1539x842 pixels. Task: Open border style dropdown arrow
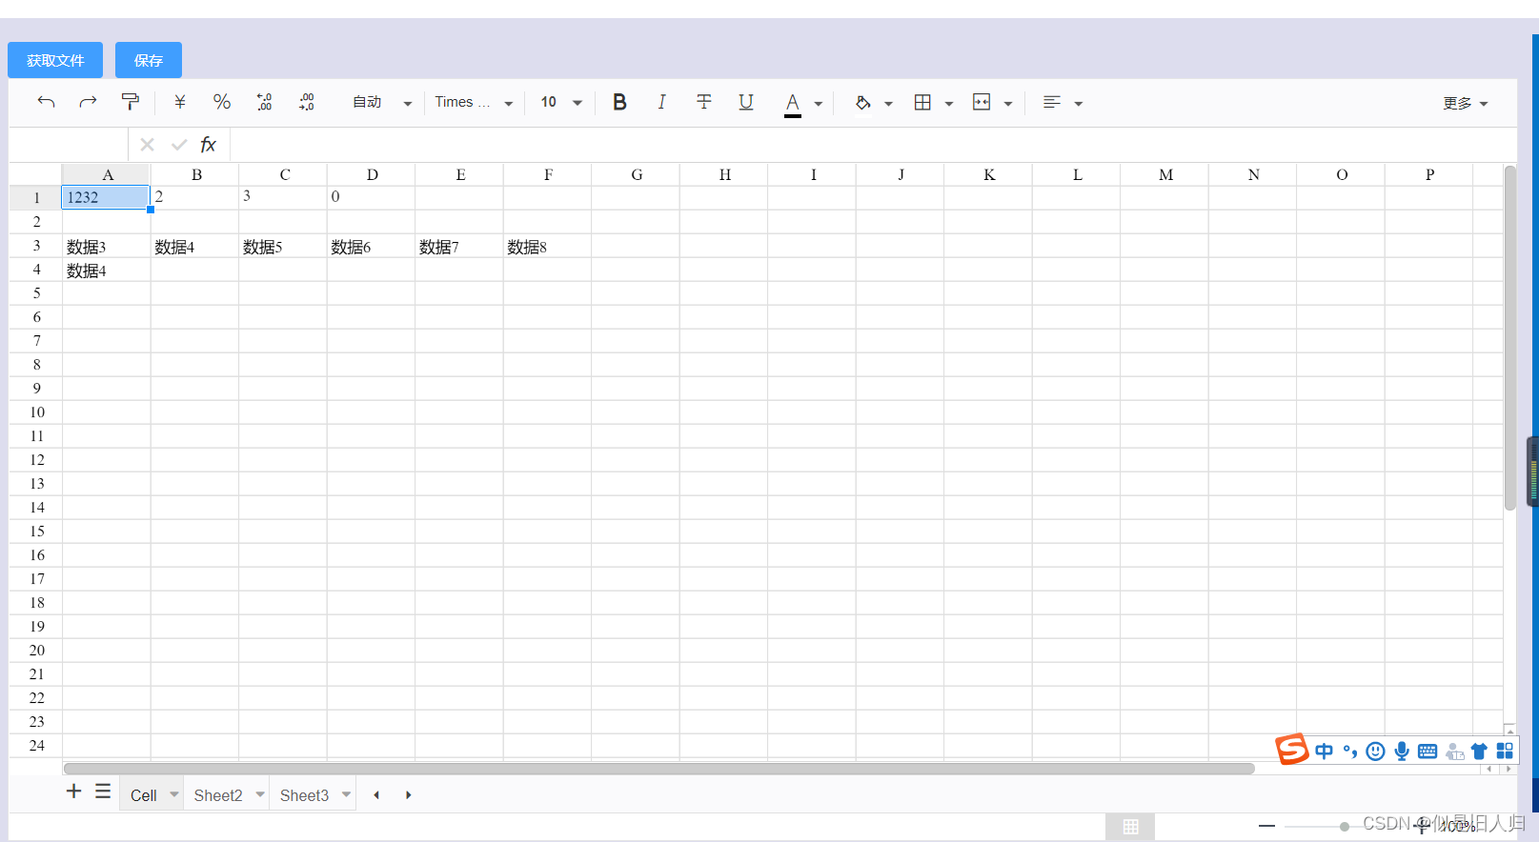click(x=949, y=104)
